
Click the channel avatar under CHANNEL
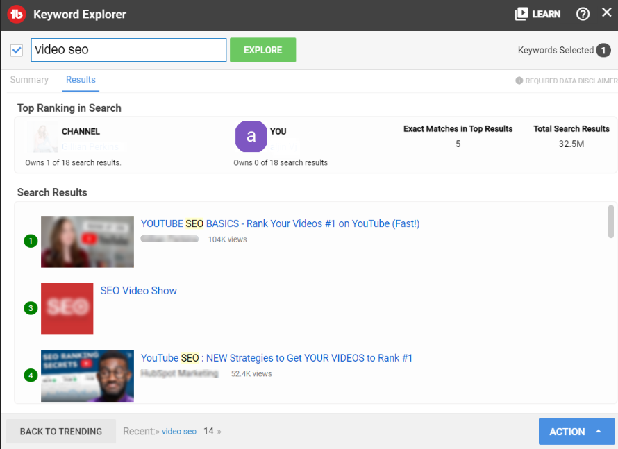click(x=43, y=137)
